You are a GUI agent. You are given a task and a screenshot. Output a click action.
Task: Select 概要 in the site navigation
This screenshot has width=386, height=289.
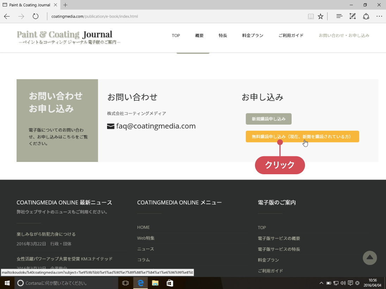click(199, 36)
